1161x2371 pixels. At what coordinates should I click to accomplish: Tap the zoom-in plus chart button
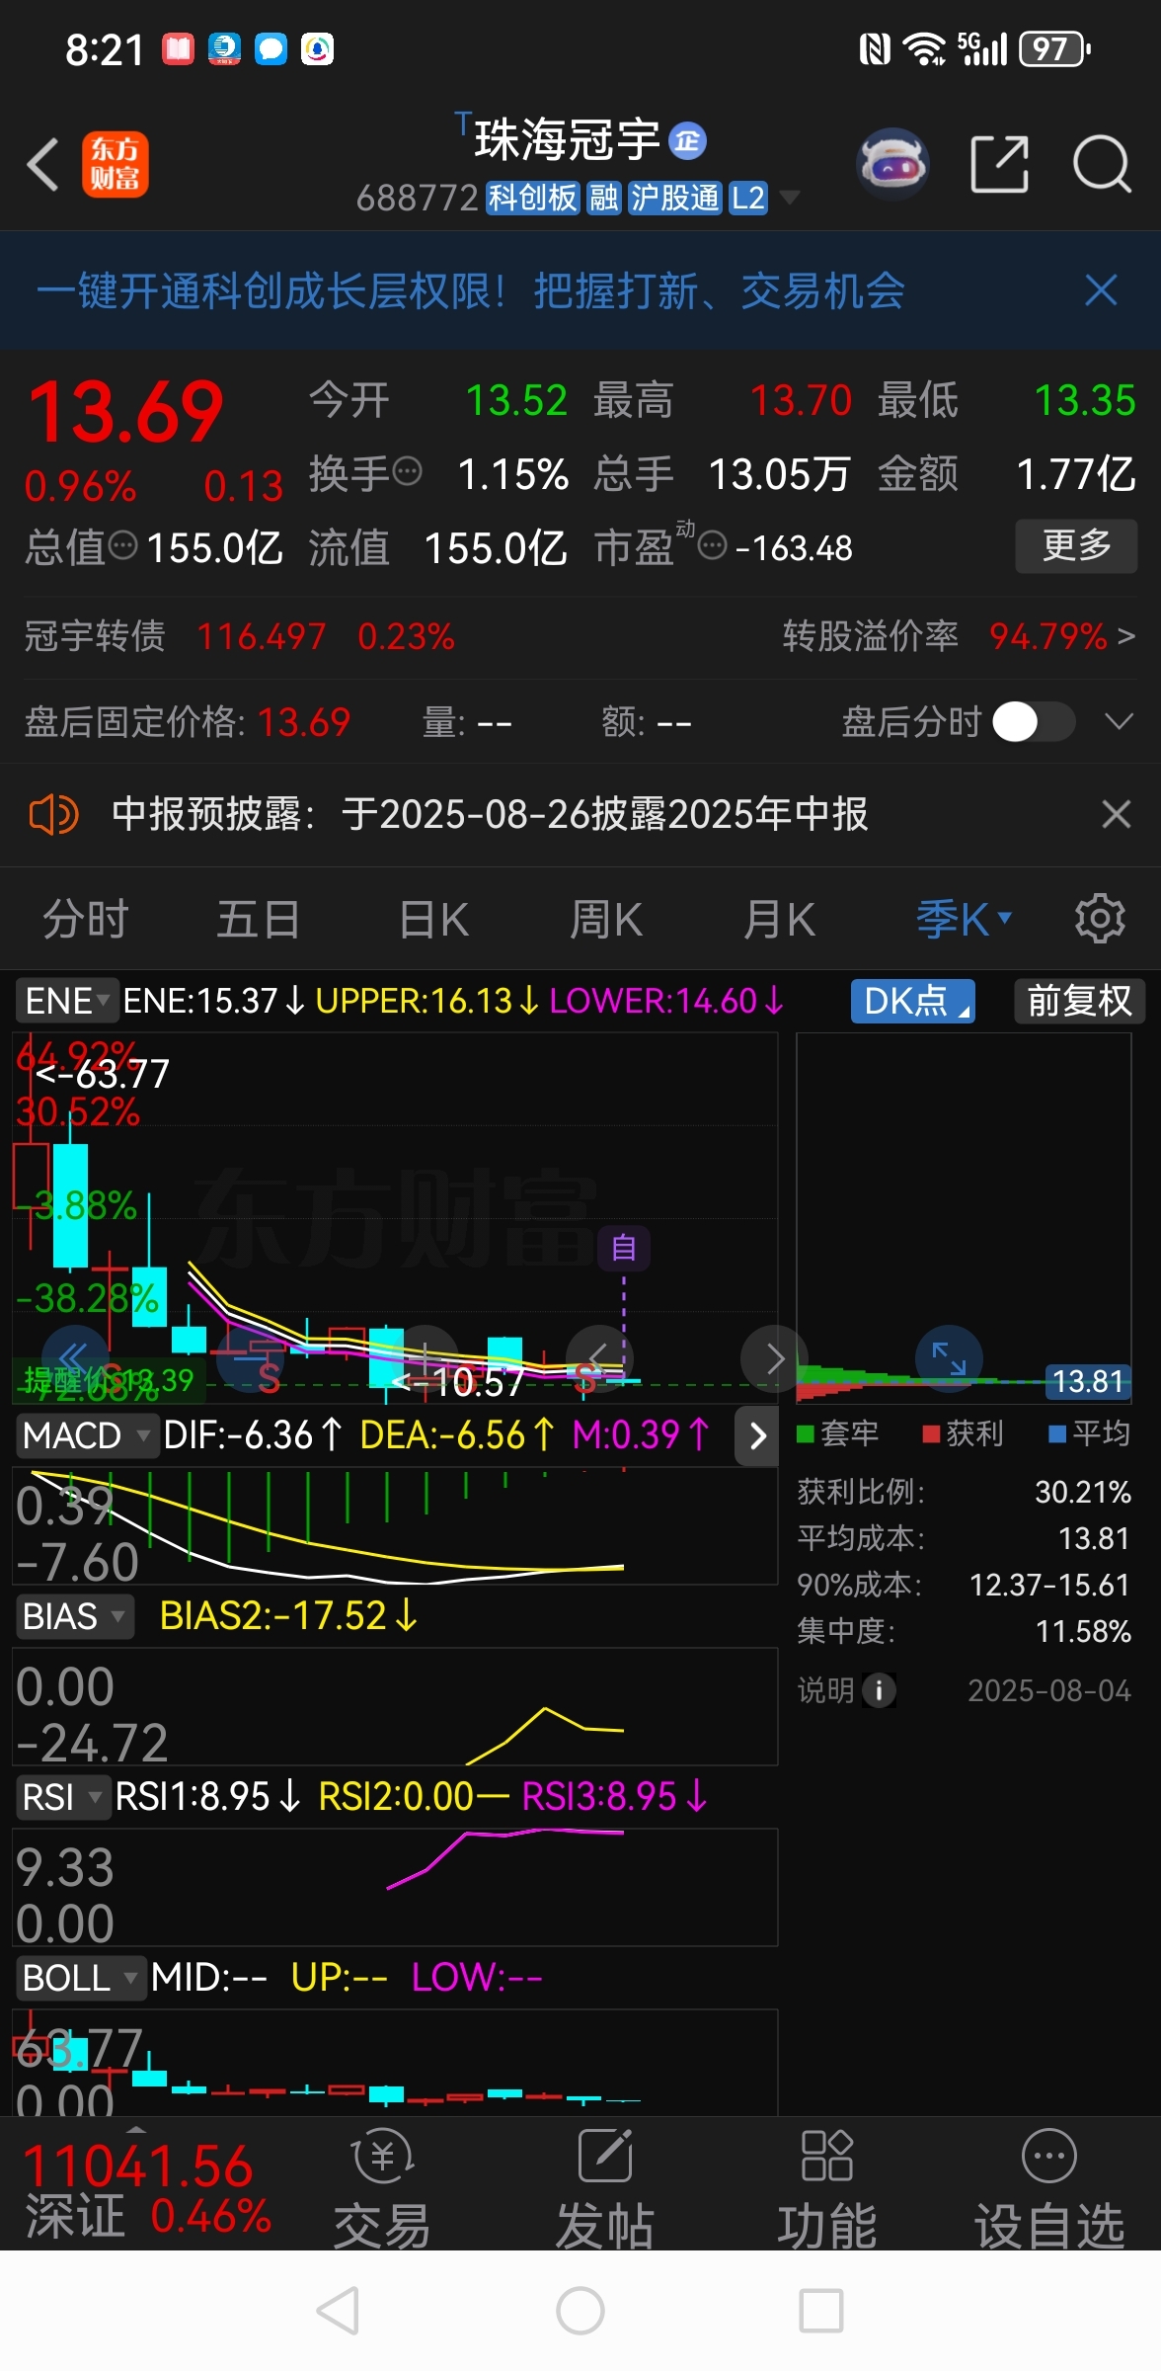click(x=425, y=1357)
